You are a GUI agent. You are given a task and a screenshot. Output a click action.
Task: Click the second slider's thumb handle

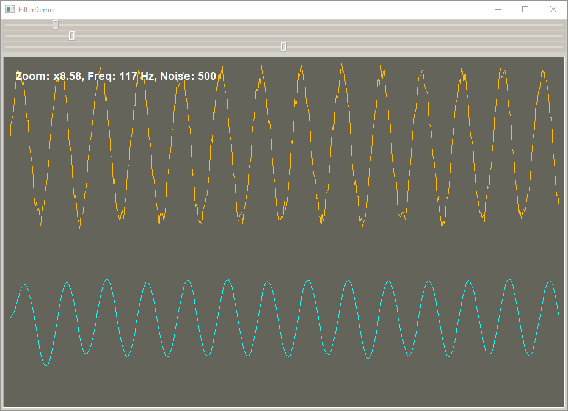71,35
